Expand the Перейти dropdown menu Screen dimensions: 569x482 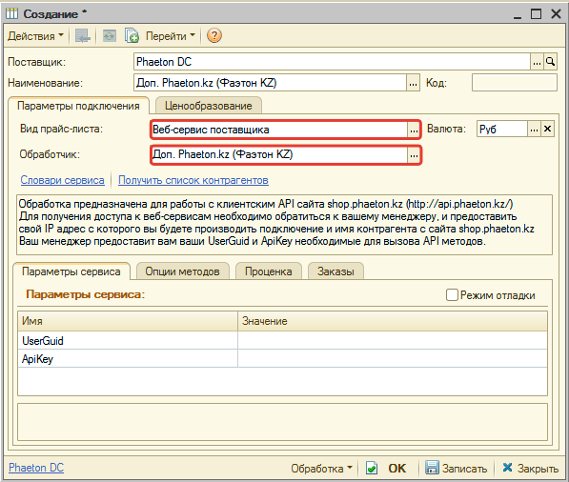point(171,36)
